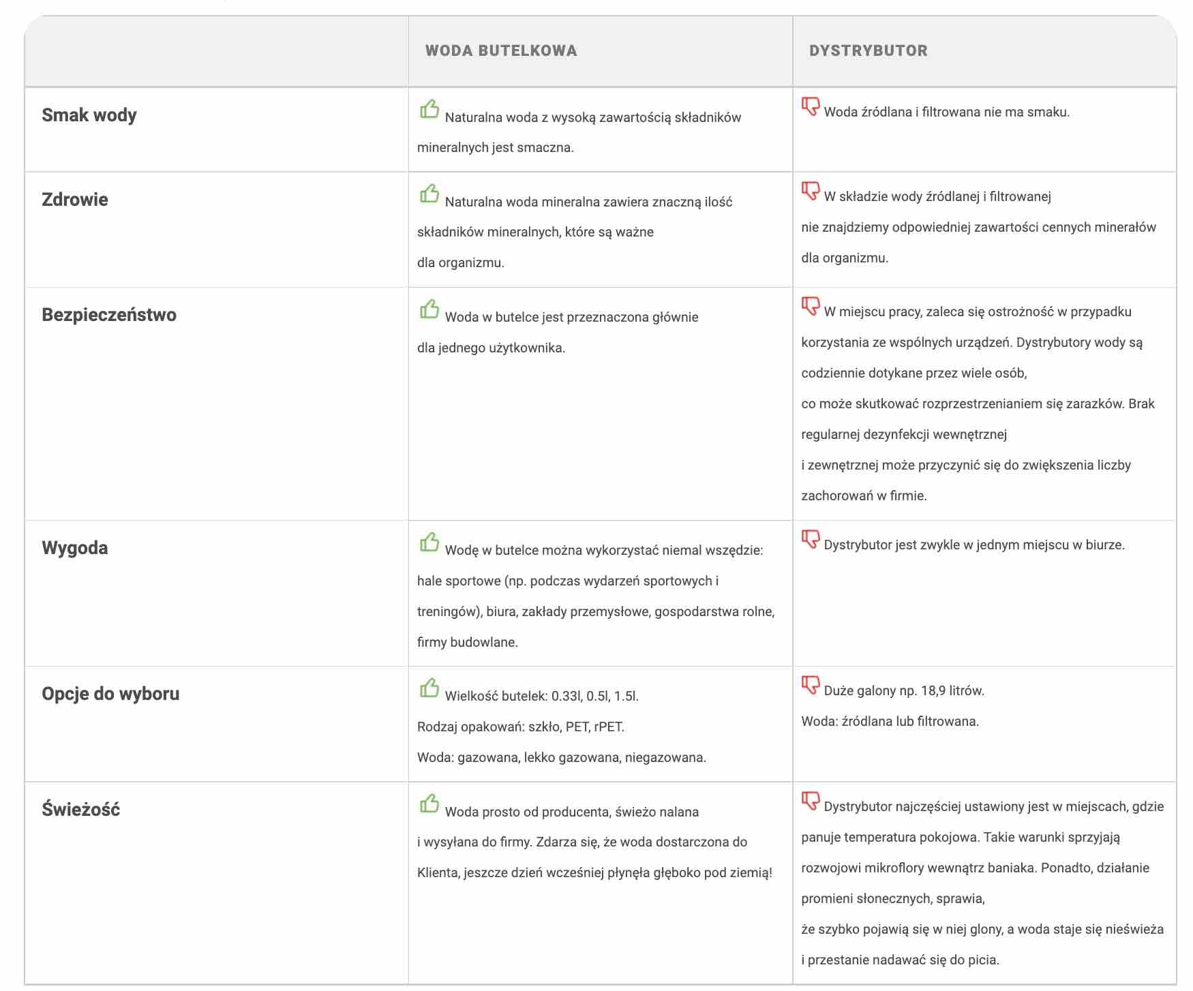Click the Świeżość row heading
This screenshot has height=991, width=1193.
point(80,808)
